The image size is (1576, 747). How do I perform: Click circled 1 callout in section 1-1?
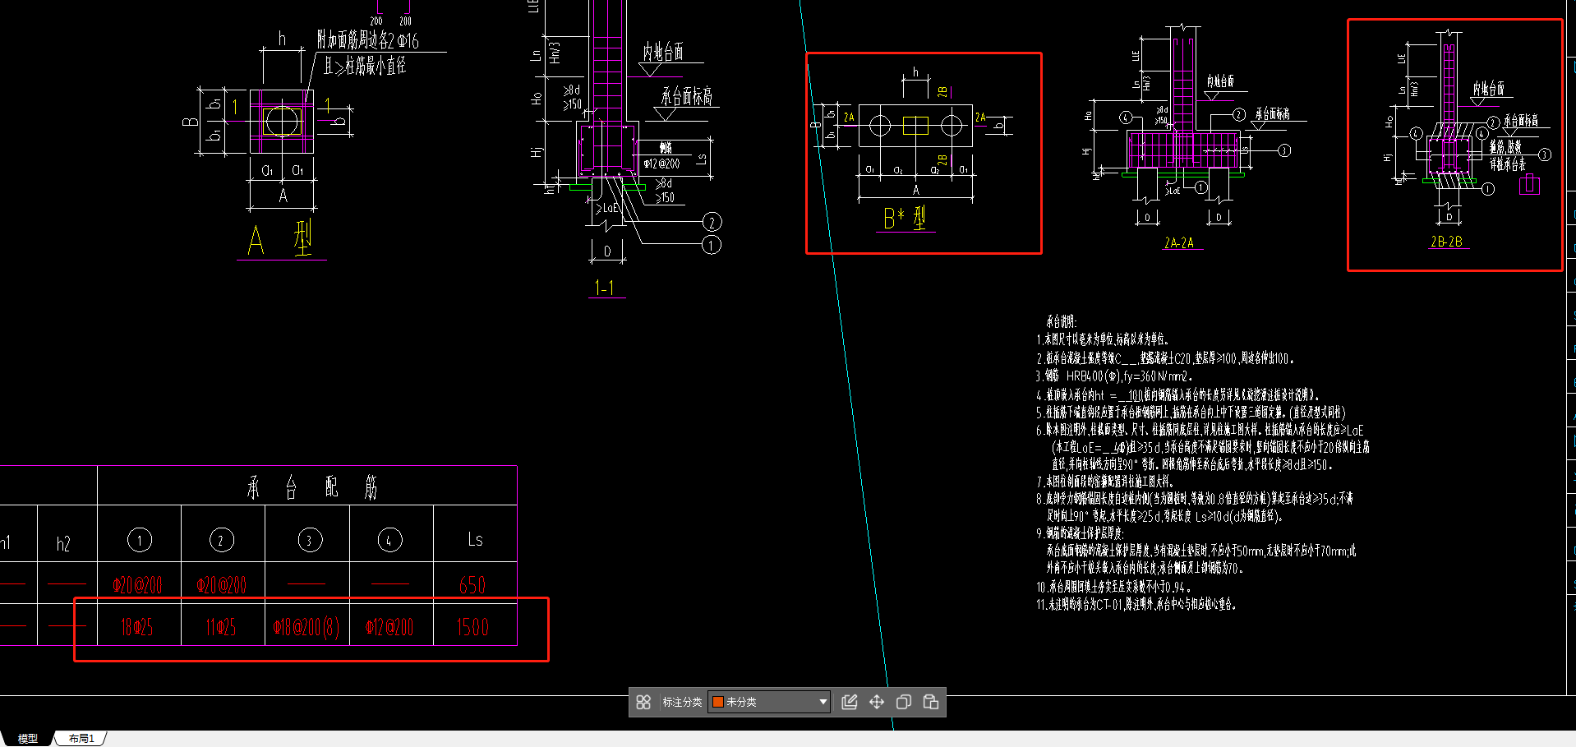[x=712, y=245]
